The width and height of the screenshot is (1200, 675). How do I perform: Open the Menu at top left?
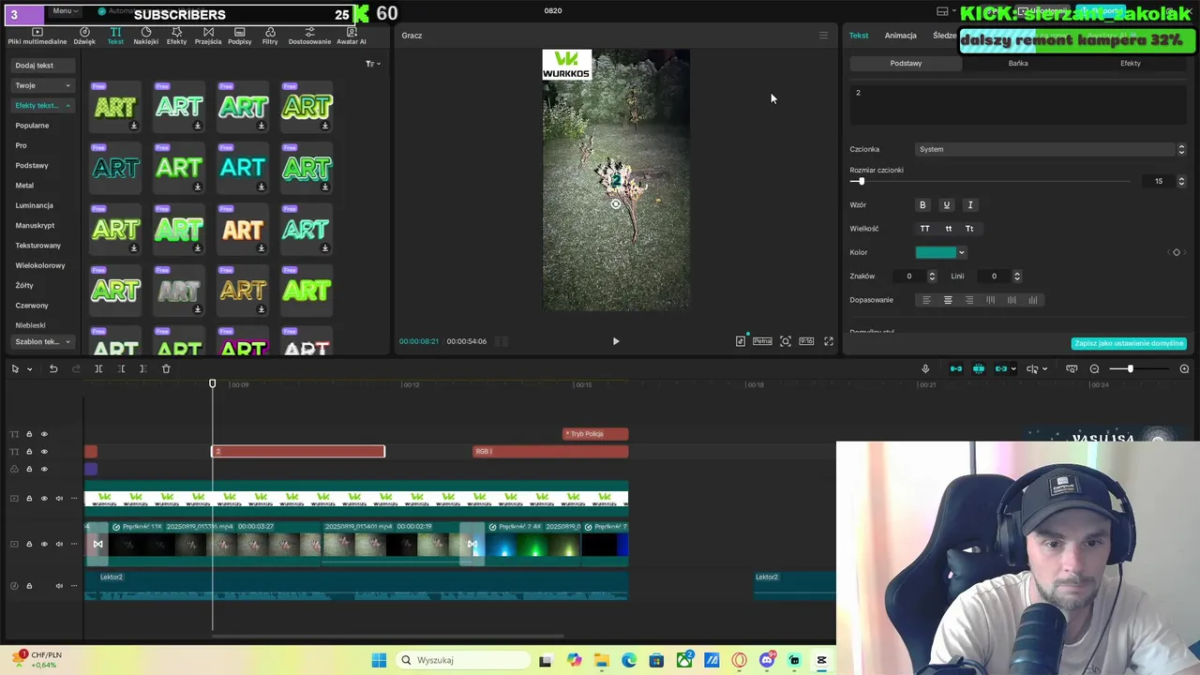tap(65, 11)
